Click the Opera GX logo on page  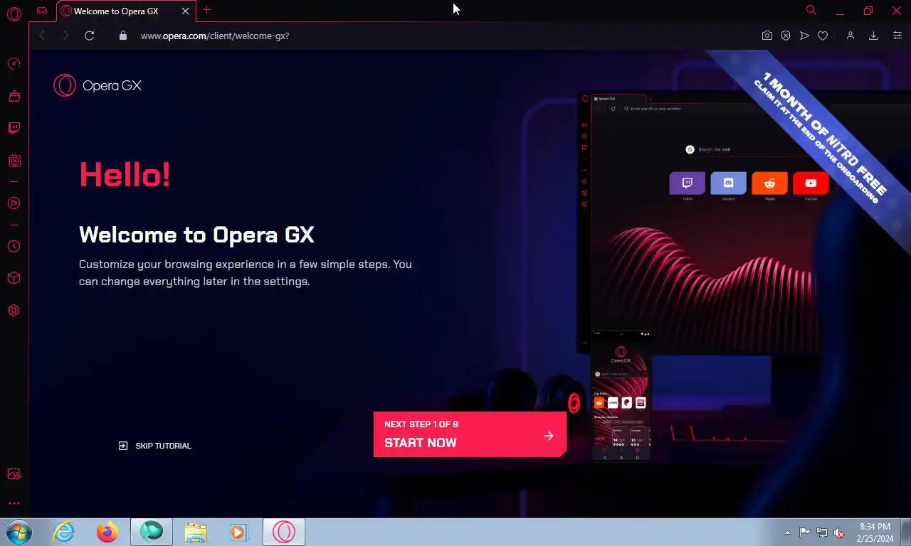98,85
